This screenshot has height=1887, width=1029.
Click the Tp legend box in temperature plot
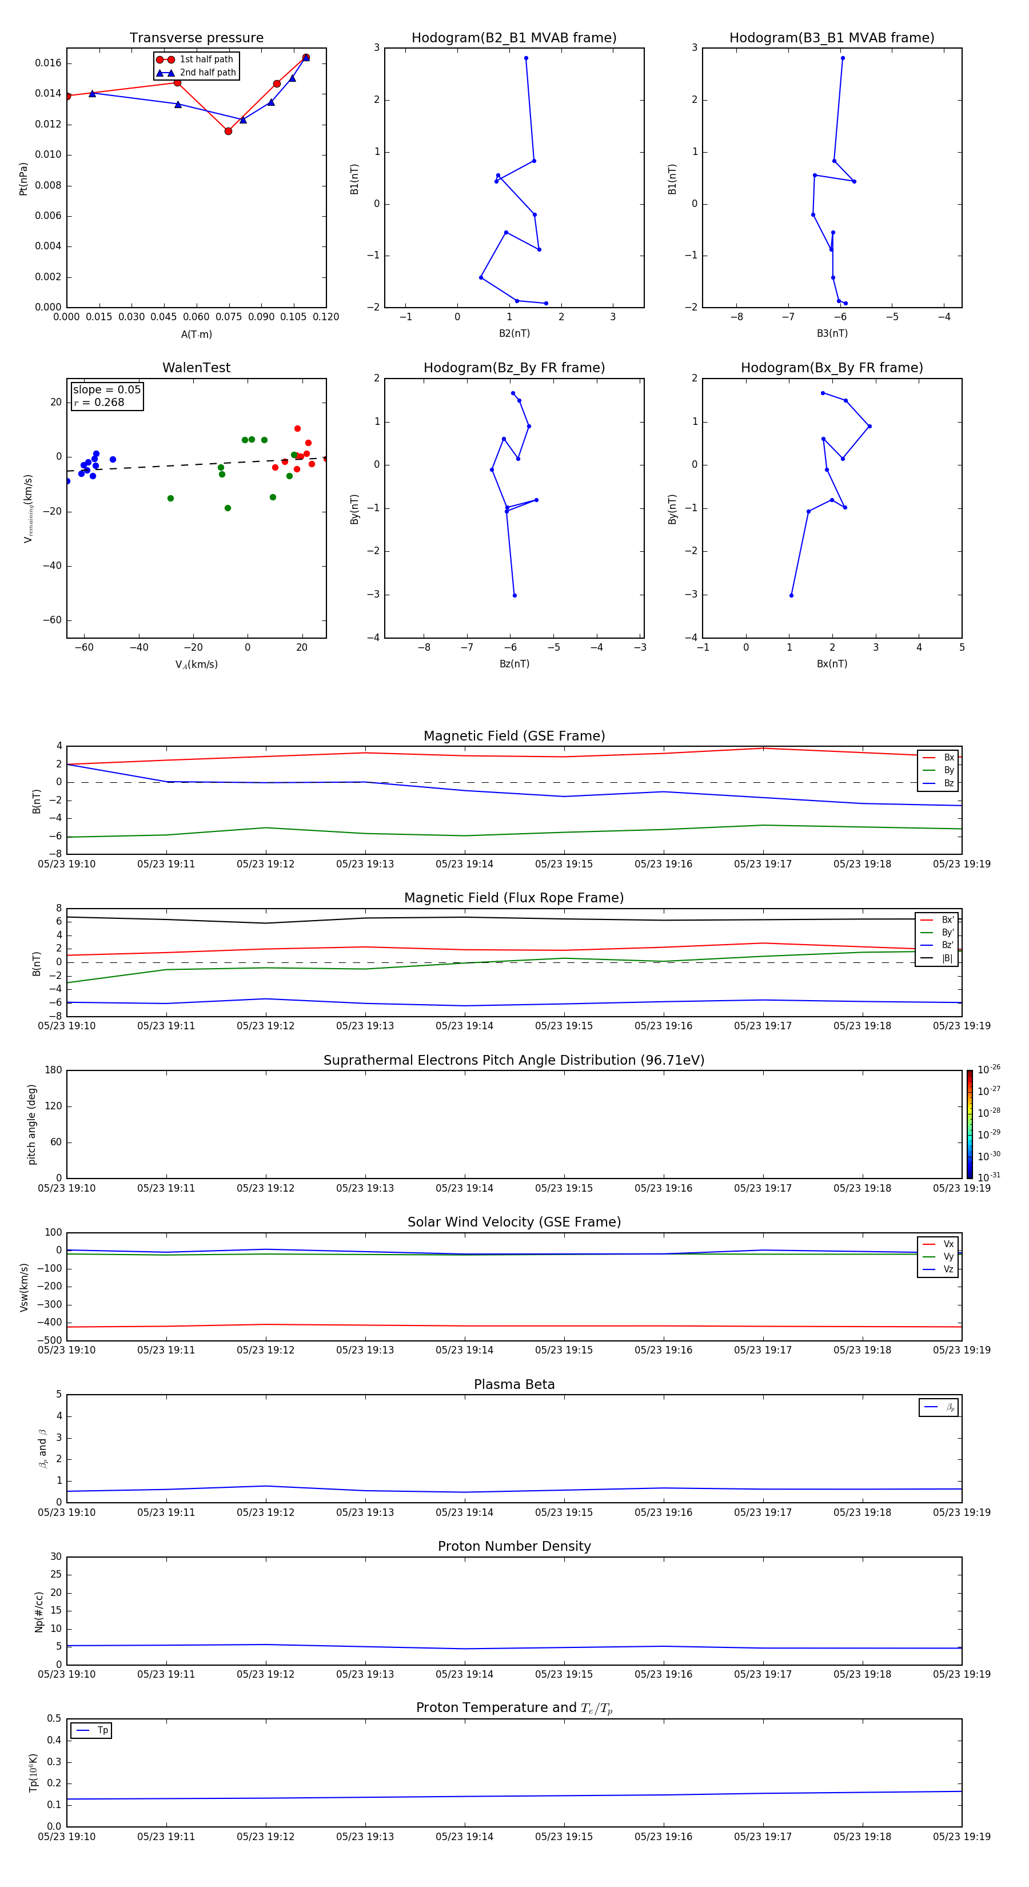(91, 1730)
